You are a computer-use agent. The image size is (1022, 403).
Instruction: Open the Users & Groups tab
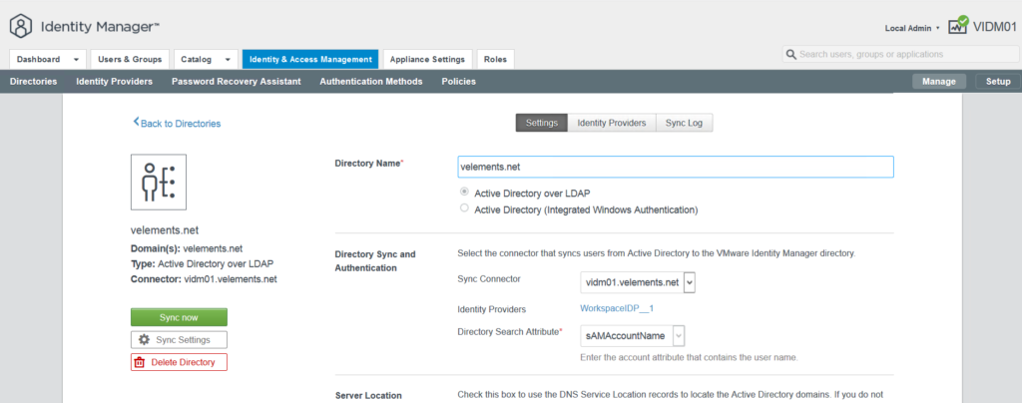pos(130,59)
